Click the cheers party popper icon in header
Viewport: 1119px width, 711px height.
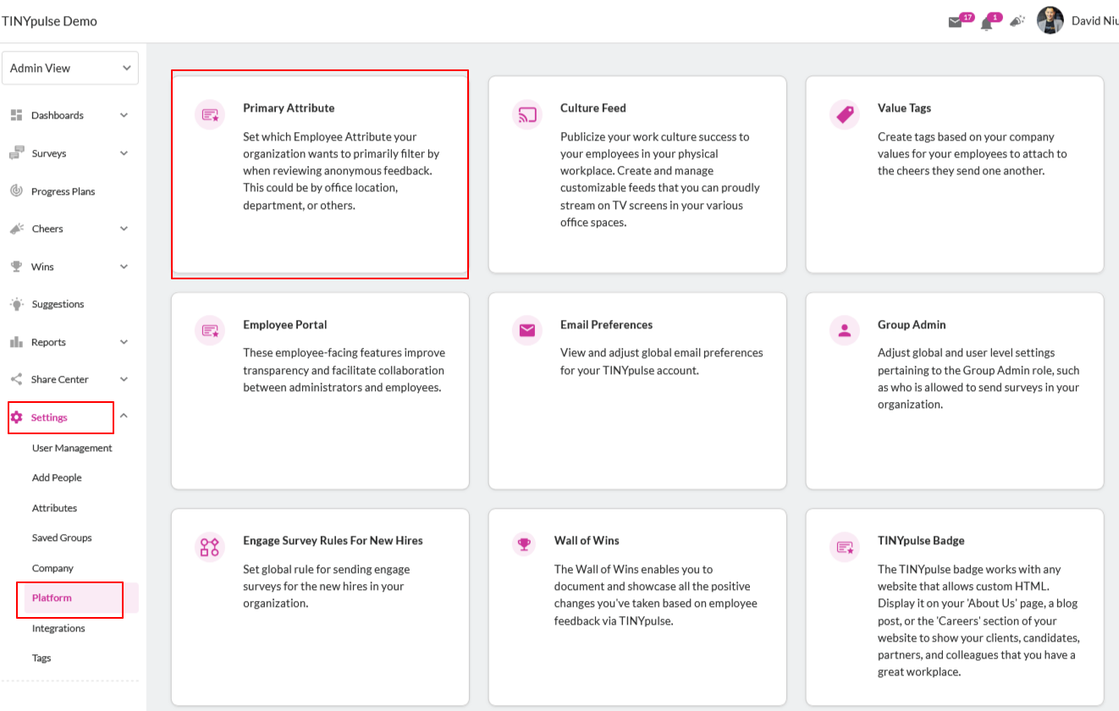click(x=1017, y=21)
